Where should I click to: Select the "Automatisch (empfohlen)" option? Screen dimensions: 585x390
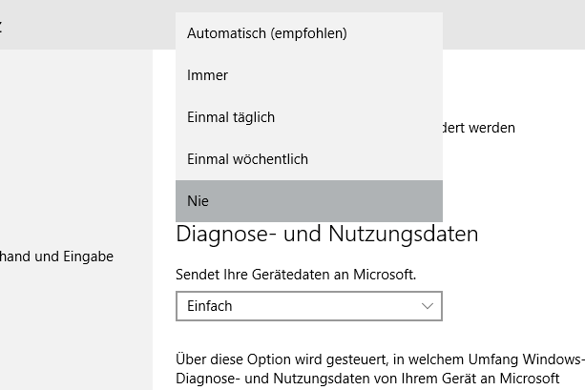(x=266, y=33)
